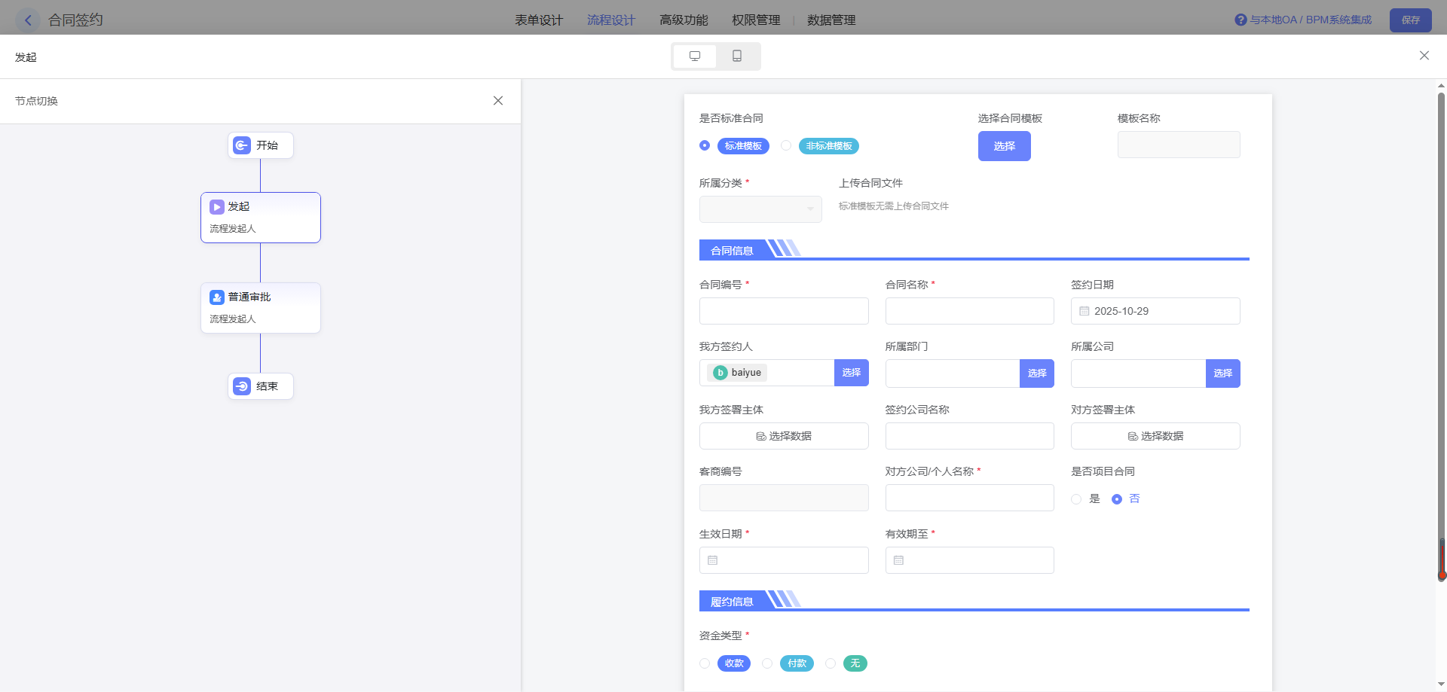This screenshot has height=692, width=1447.
Task: Select the 付款 资金类型 option
Action: tap(767, 663)
